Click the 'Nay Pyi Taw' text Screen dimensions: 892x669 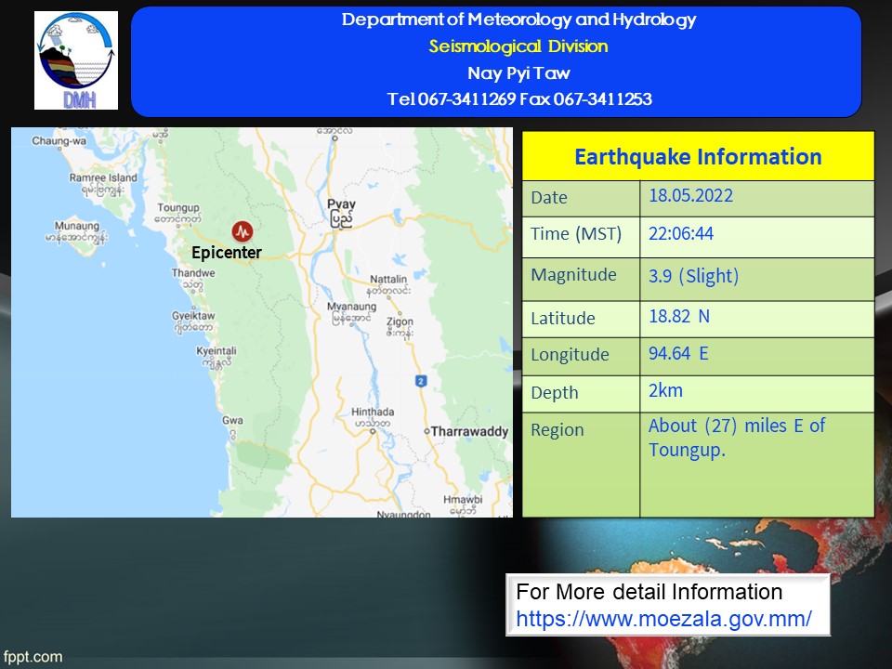(518, 72)
